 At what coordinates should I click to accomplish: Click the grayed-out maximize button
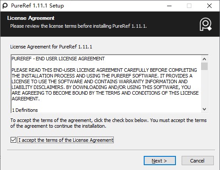189,6
